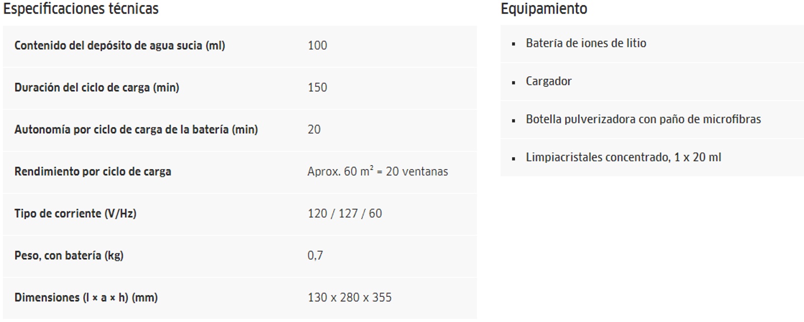Select Duración del ciclo de carga label
Image resolution: width=804 pixels, height=322 pixels.
coord(96,88)
